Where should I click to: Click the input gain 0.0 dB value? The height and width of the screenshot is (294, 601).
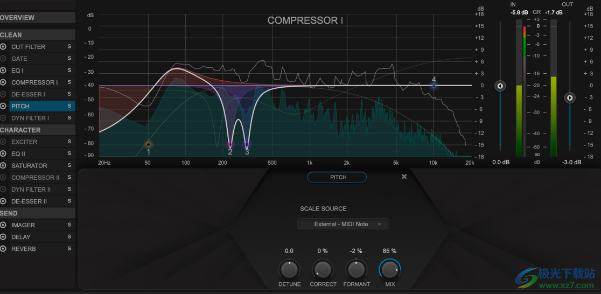coord(500,162)
